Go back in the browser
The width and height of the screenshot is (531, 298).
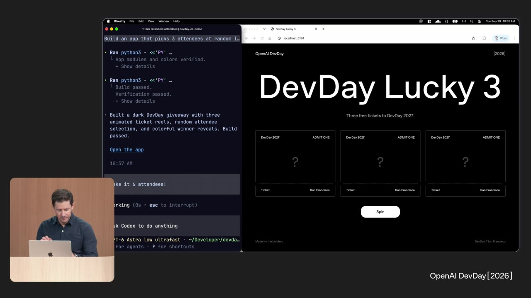(x=246, y=38)
